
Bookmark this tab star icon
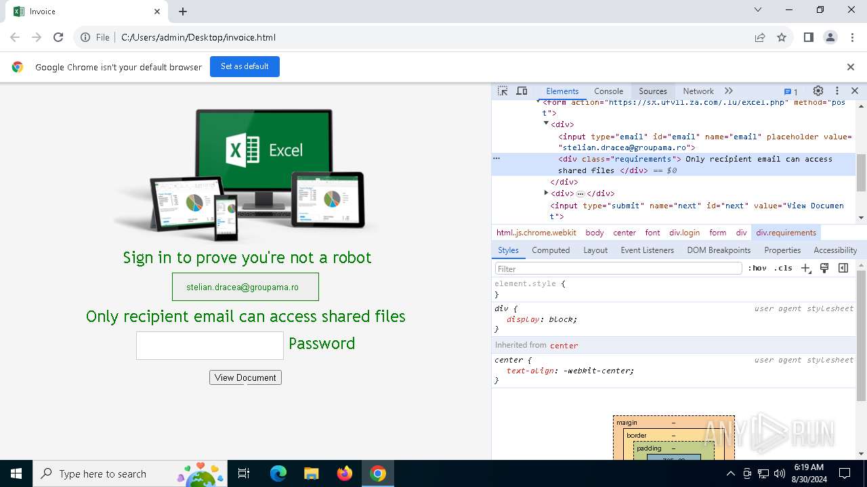(x=782, y=37)
